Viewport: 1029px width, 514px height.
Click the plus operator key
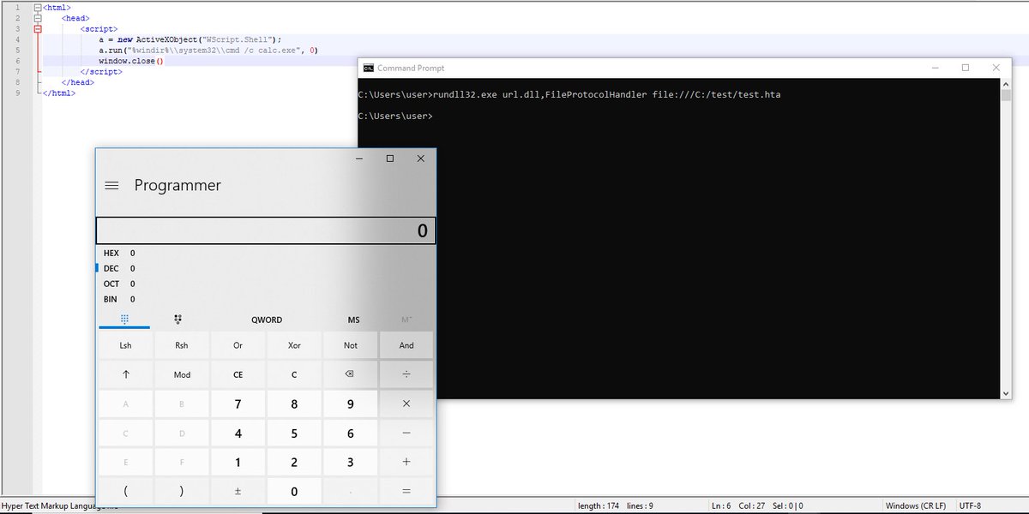[406, 463]
